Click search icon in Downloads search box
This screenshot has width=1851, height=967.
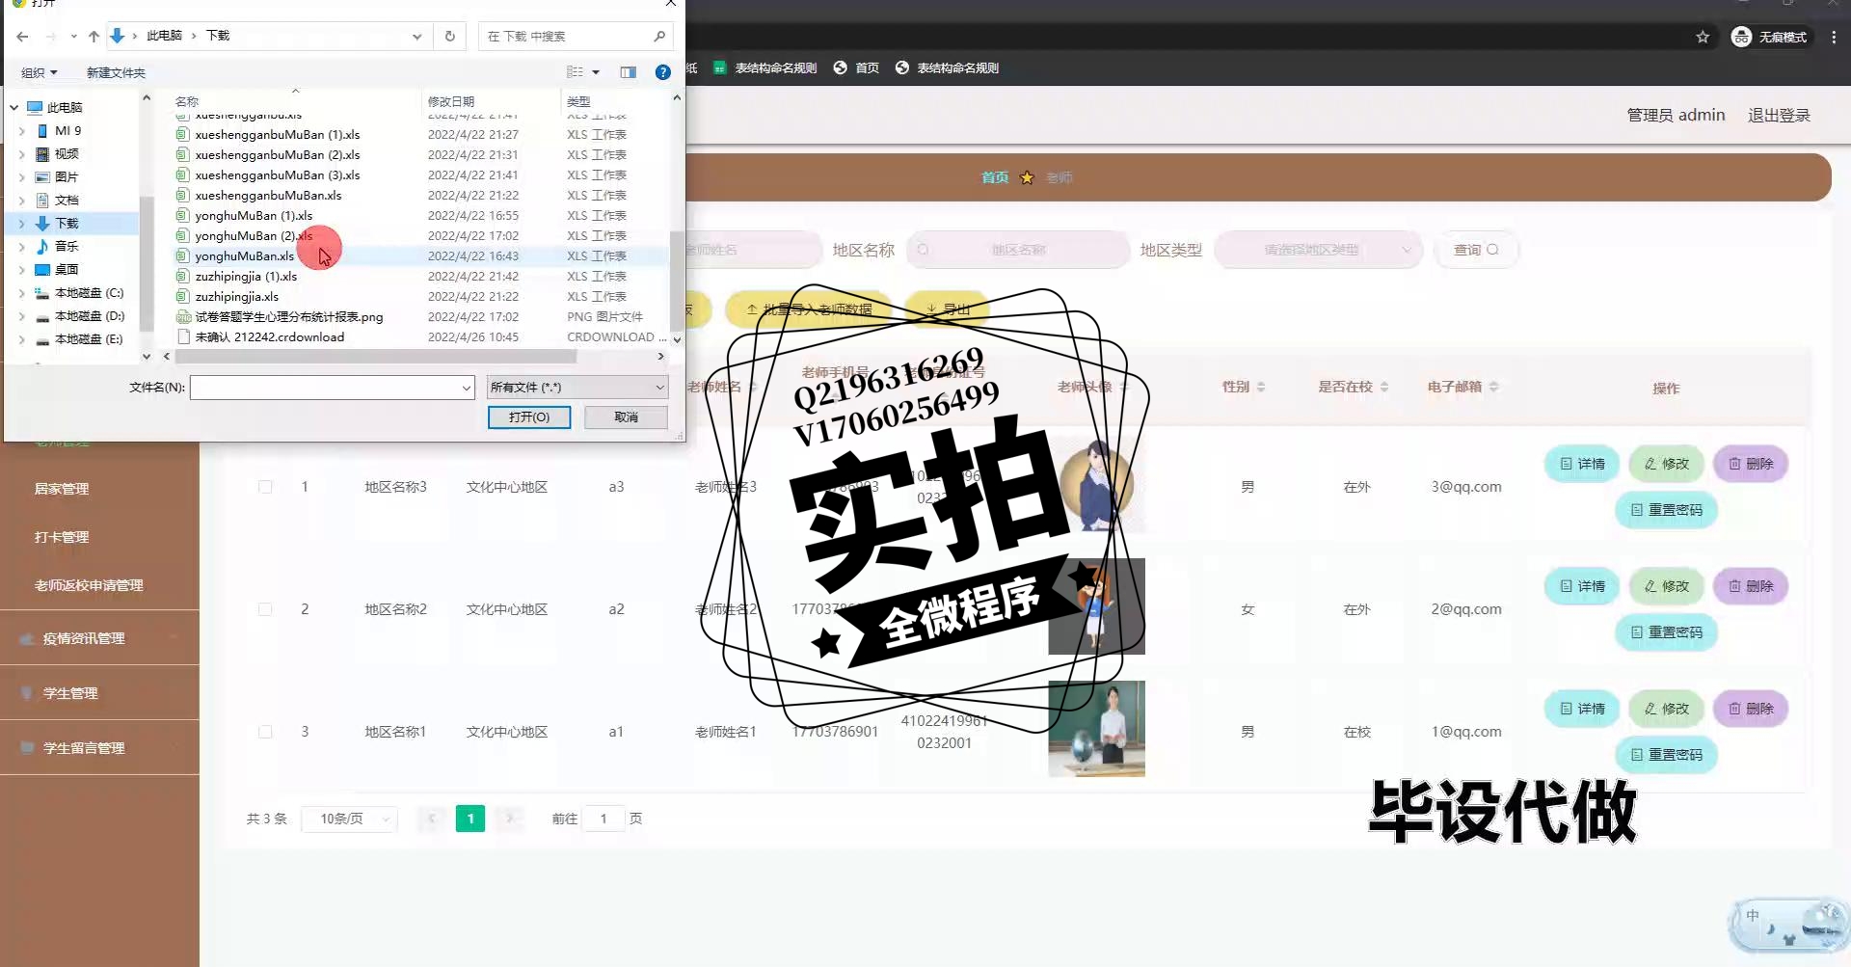[659, 37]
